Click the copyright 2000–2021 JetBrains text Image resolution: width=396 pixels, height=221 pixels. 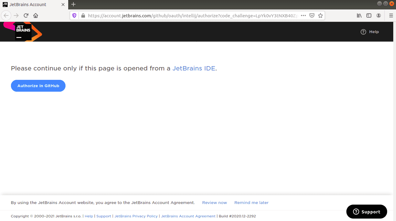[x=46, y=216]
